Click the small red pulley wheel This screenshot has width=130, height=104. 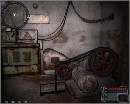tap(64, 72)
